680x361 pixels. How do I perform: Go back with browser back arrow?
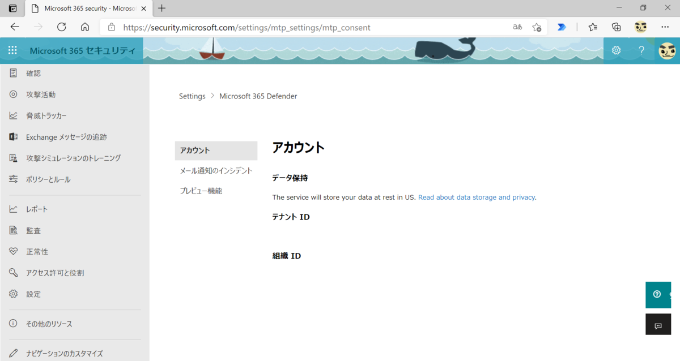tap(15, 27)
